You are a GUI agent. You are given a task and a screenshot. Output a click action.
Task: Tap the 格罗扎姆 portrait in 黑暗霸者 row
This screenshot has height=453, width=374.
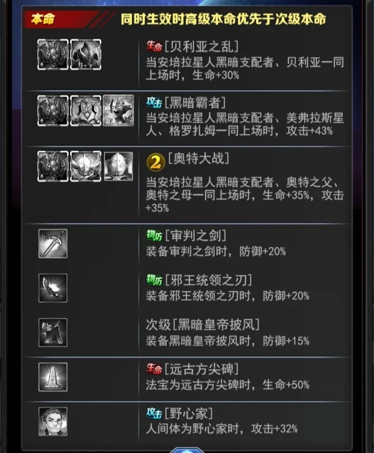point(119,111)
